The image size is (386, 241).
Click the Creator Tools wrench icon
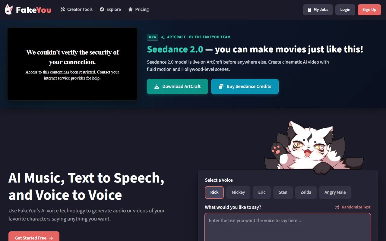coord(63,9)
